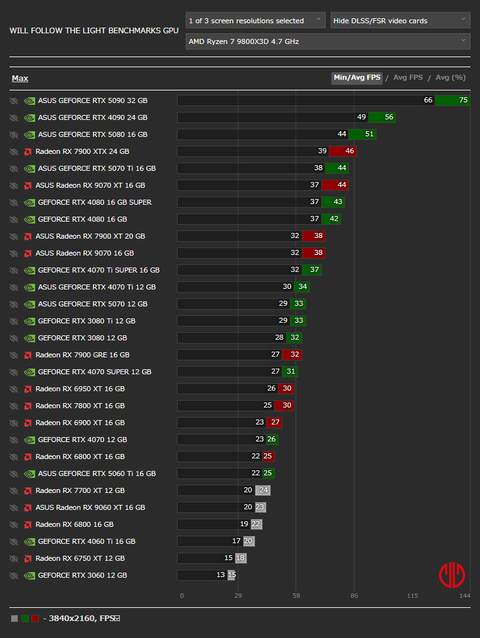Click AMD logo beside Radeon RX 6800 16 GB
The width and height of the screenshot is (480, 638).
click(28, 525)
